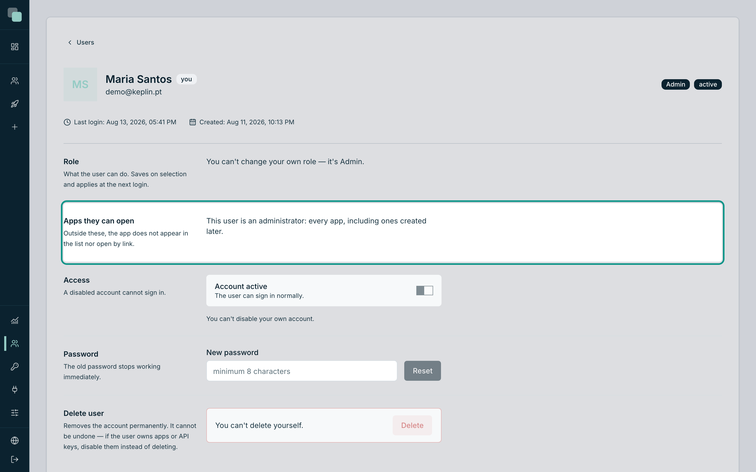This screenshot has width=756, height=472.
Task: Click the back chevron beside Users
Action: [x=70, y=42]
